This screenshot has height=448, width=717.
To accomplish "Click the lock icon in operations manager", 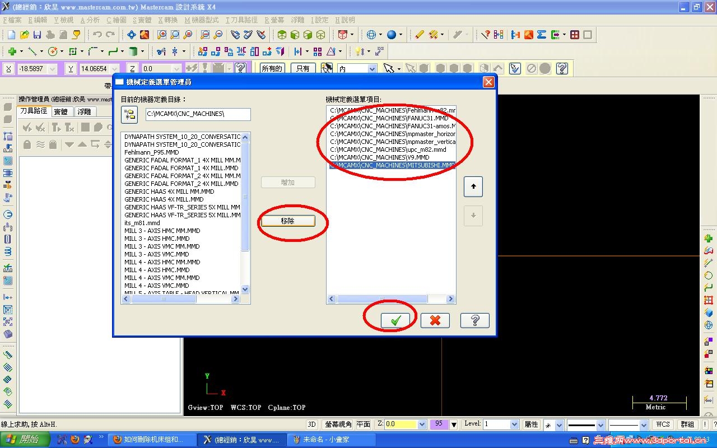I will coord(27,144).
